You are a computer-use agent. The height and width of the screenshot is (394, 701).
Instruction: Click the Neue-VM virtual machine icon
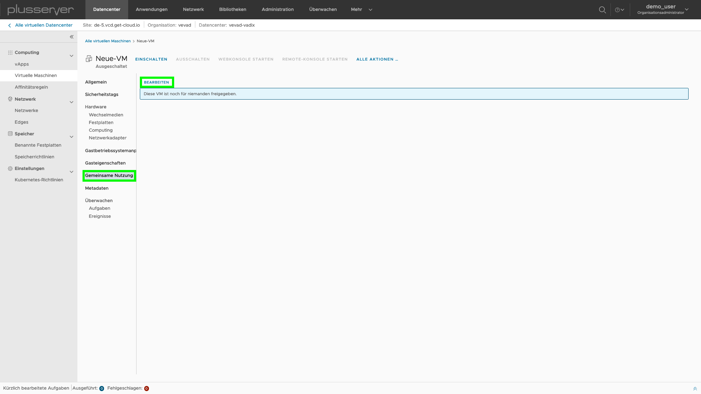[89, 59]
